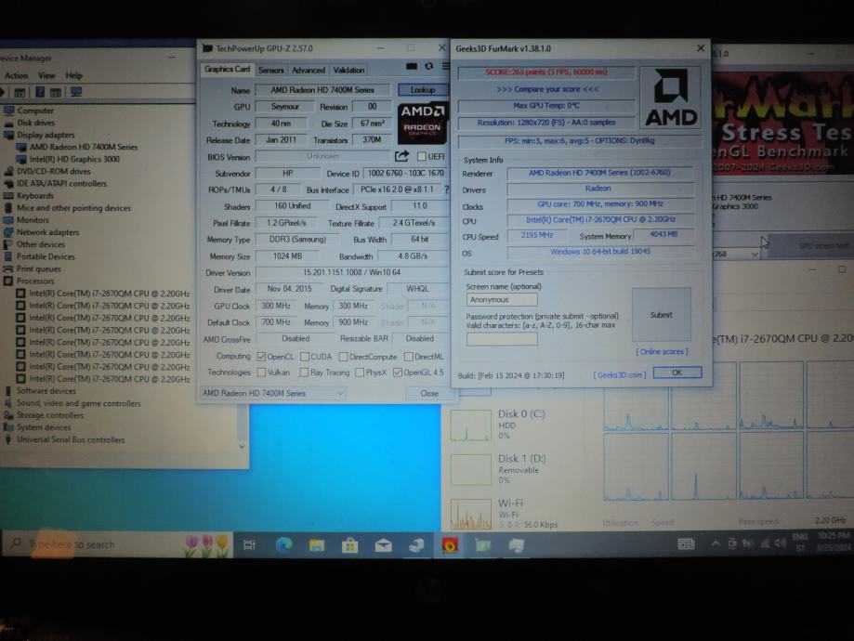
Task: Click the GPU-Z screenshot camera icon
Action: [x=412, y=67]
